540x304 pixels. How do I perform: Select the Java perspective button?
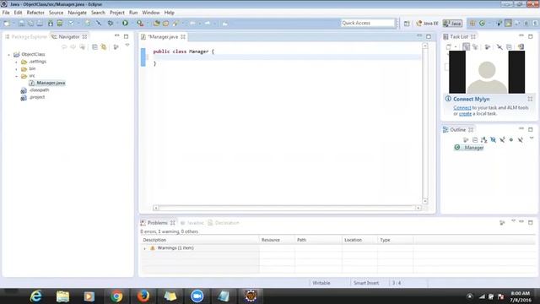(x=452, y=24)
